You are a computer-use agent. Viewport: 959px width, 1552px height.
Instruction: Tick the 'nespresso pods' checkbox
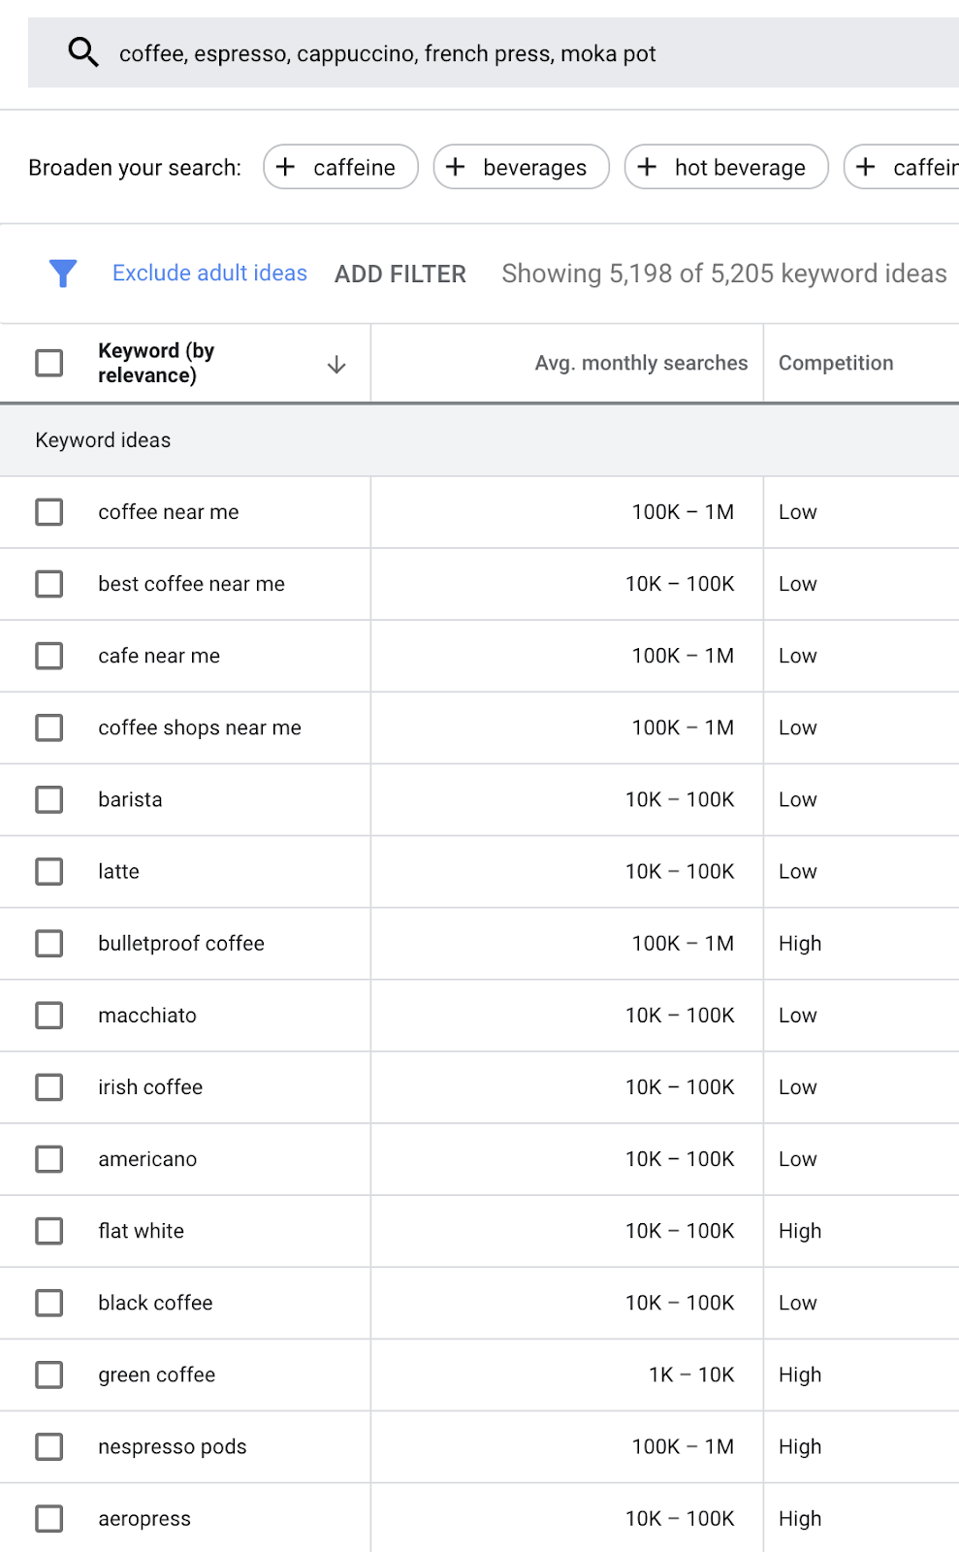pyautogui.click(x=49, y=1446)
